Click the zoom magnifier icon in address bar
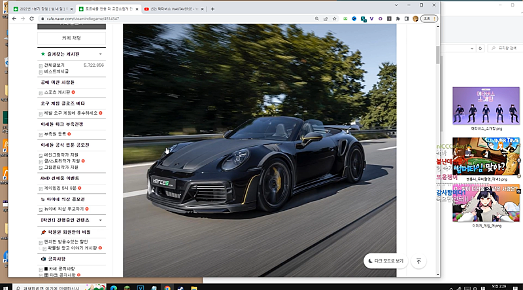The width and height of the screenshot is (523, 290). (317, 19)
